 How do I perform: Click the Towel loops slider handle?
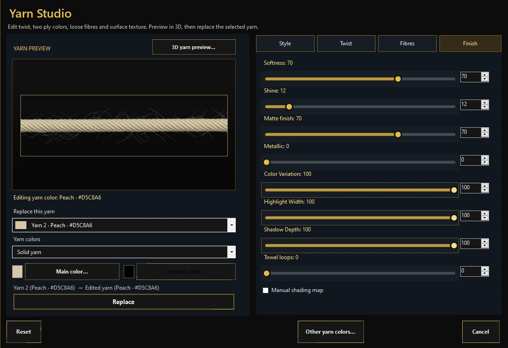[x=267, y=273]
